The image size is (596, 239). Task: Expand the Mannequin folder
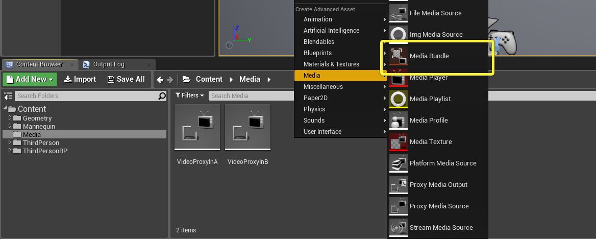pos(10,126)
